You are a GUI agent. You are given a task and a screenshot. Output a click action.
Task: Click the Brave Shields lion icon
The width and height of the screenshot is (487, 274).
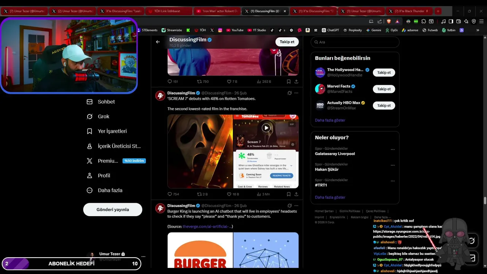(x=389, y=21)
